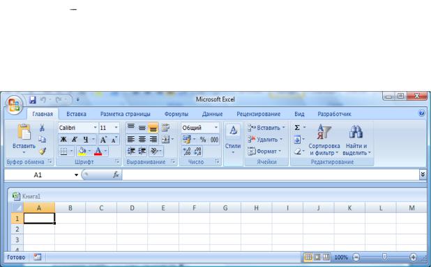Click Удалить cells button
Screen dimensions: 431x267
tap(265, 140)
